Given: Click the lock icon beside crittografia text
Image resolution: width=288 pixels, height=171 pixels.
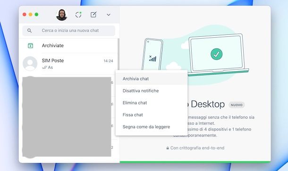Looking at the screenshot, I should (x=168, y=148).
